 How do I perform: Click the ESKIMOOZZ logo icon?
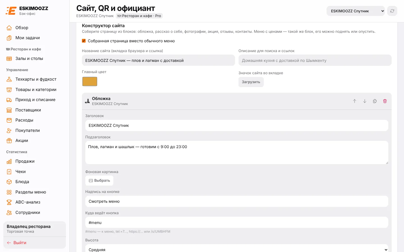coord(11,11)
